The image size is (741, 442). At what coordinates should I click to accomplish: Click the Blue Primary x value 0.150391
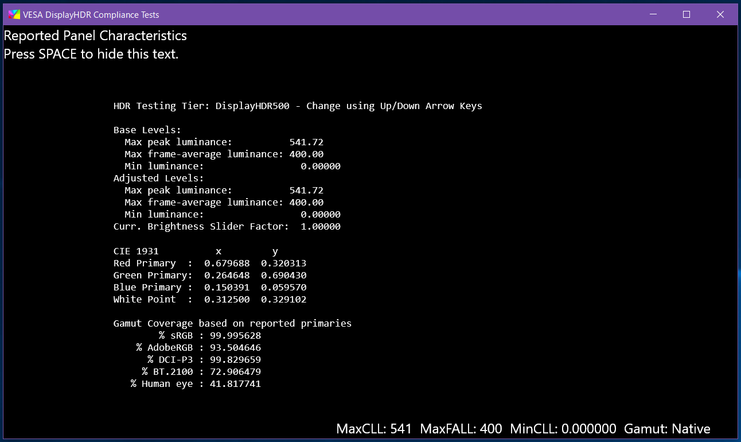pyautogui.click(x=227, y=287)
